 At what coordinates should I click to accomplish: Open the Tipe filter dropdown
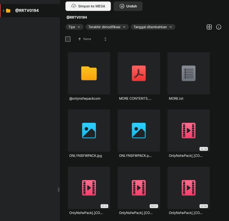(x=74, y=27)
